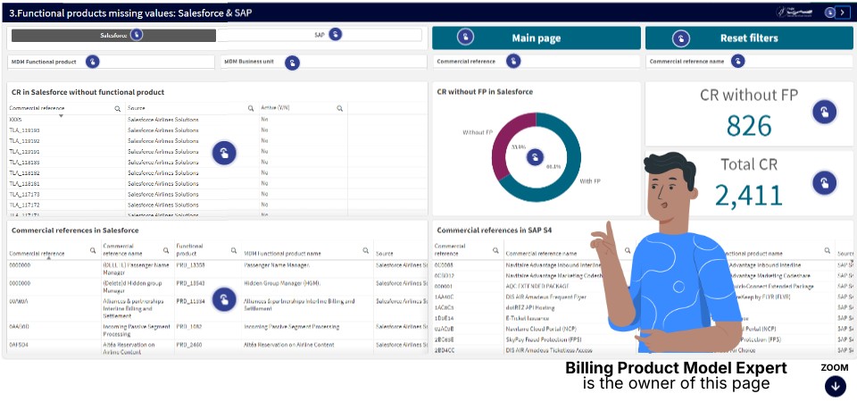The image size is (857, 402).
Task: Click the PRD_2460 functional product cell
Action: coord(189,345)
